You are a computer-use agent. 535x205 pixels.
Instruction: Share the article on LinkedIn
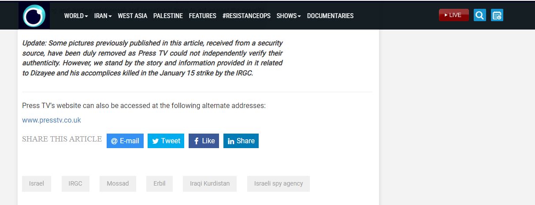tap(241, 141)
